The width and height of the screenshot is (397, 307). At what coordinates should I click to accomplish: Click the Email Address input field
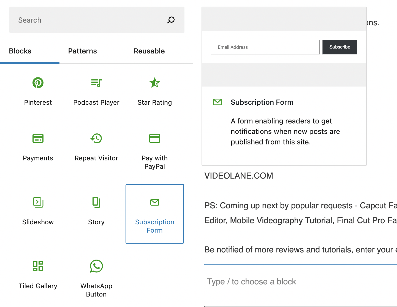click(x=265, y=47)
